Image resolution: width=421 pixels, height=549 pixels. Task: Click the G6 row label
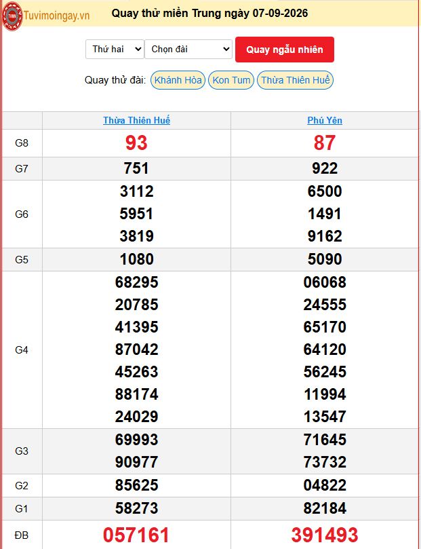22,214
